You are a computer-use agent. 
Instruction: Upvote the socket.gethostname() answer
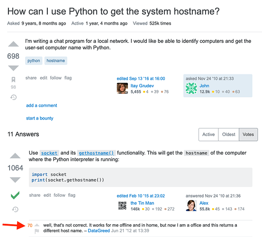15,155
